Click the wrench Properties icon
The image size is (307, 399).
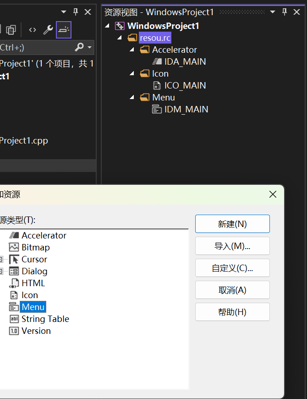[48, 30]
